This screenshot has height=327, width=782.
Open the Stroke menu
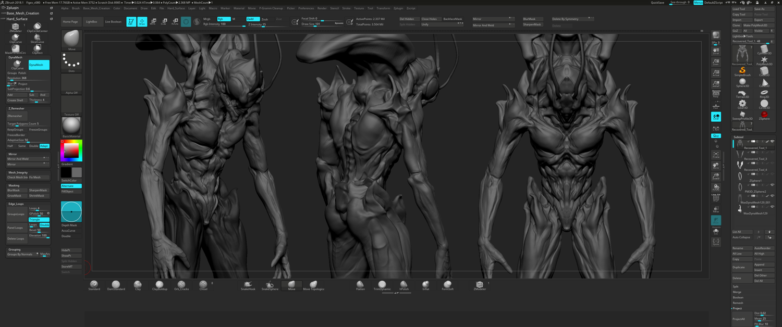(347, 8)
